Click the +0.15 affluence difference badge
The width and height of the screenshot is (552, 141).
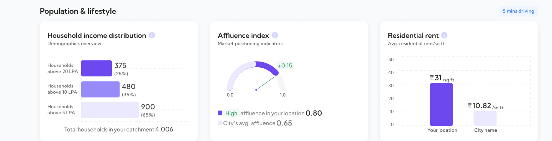285,65
